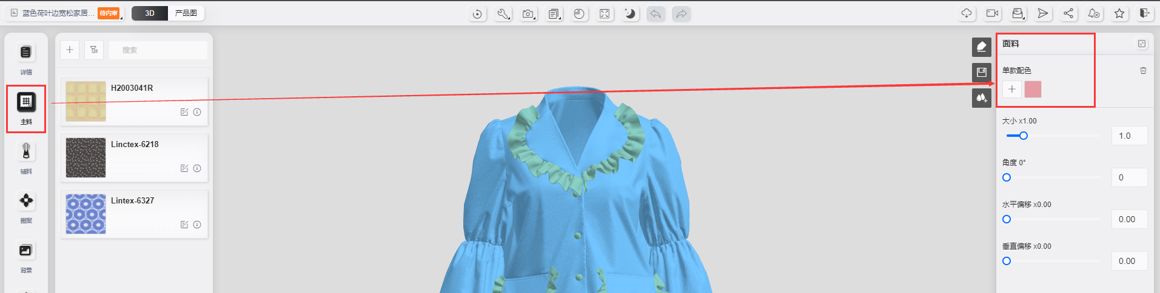Select the pink color swatch
The width and height of the screenshot is (1160, 293).
[1033, 90]
